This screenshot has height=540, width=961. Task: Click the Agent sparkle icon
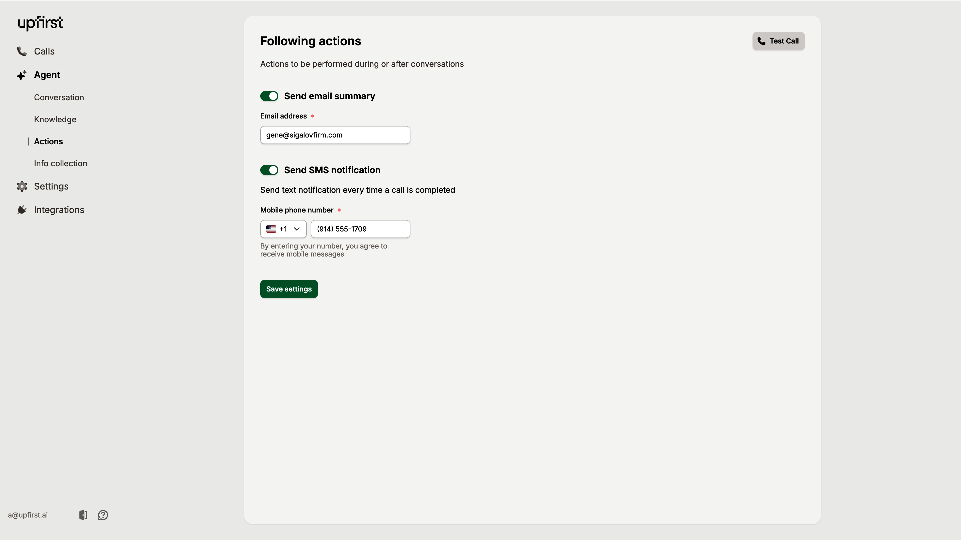pos(22,75)
